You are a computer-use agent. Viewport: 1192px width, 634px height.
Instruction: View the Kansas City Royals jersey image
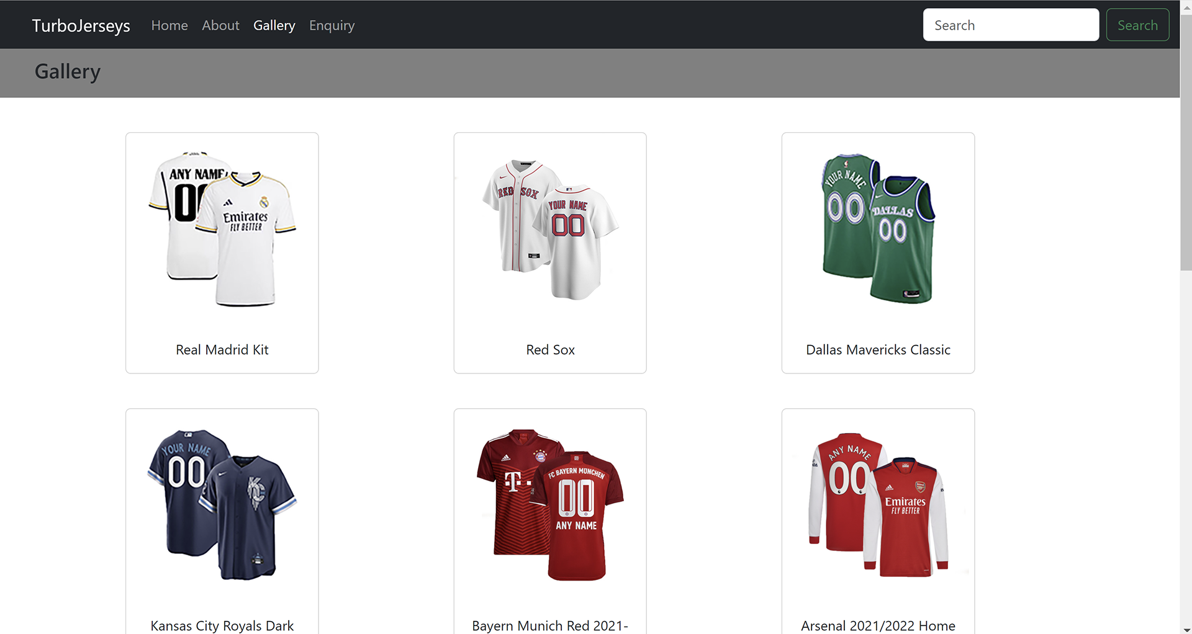(222, 505)
